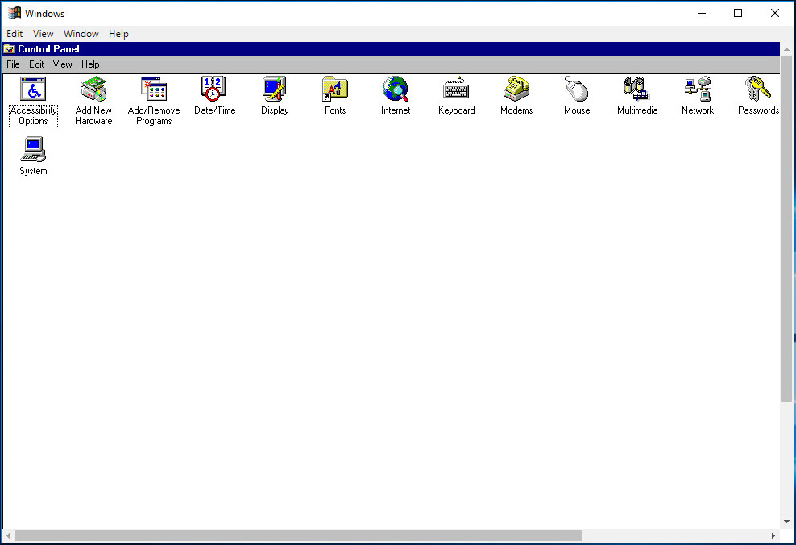Viewport: 796px width, 545px height.
Task: Open the outer View menu
Action: tap(44, 34)
